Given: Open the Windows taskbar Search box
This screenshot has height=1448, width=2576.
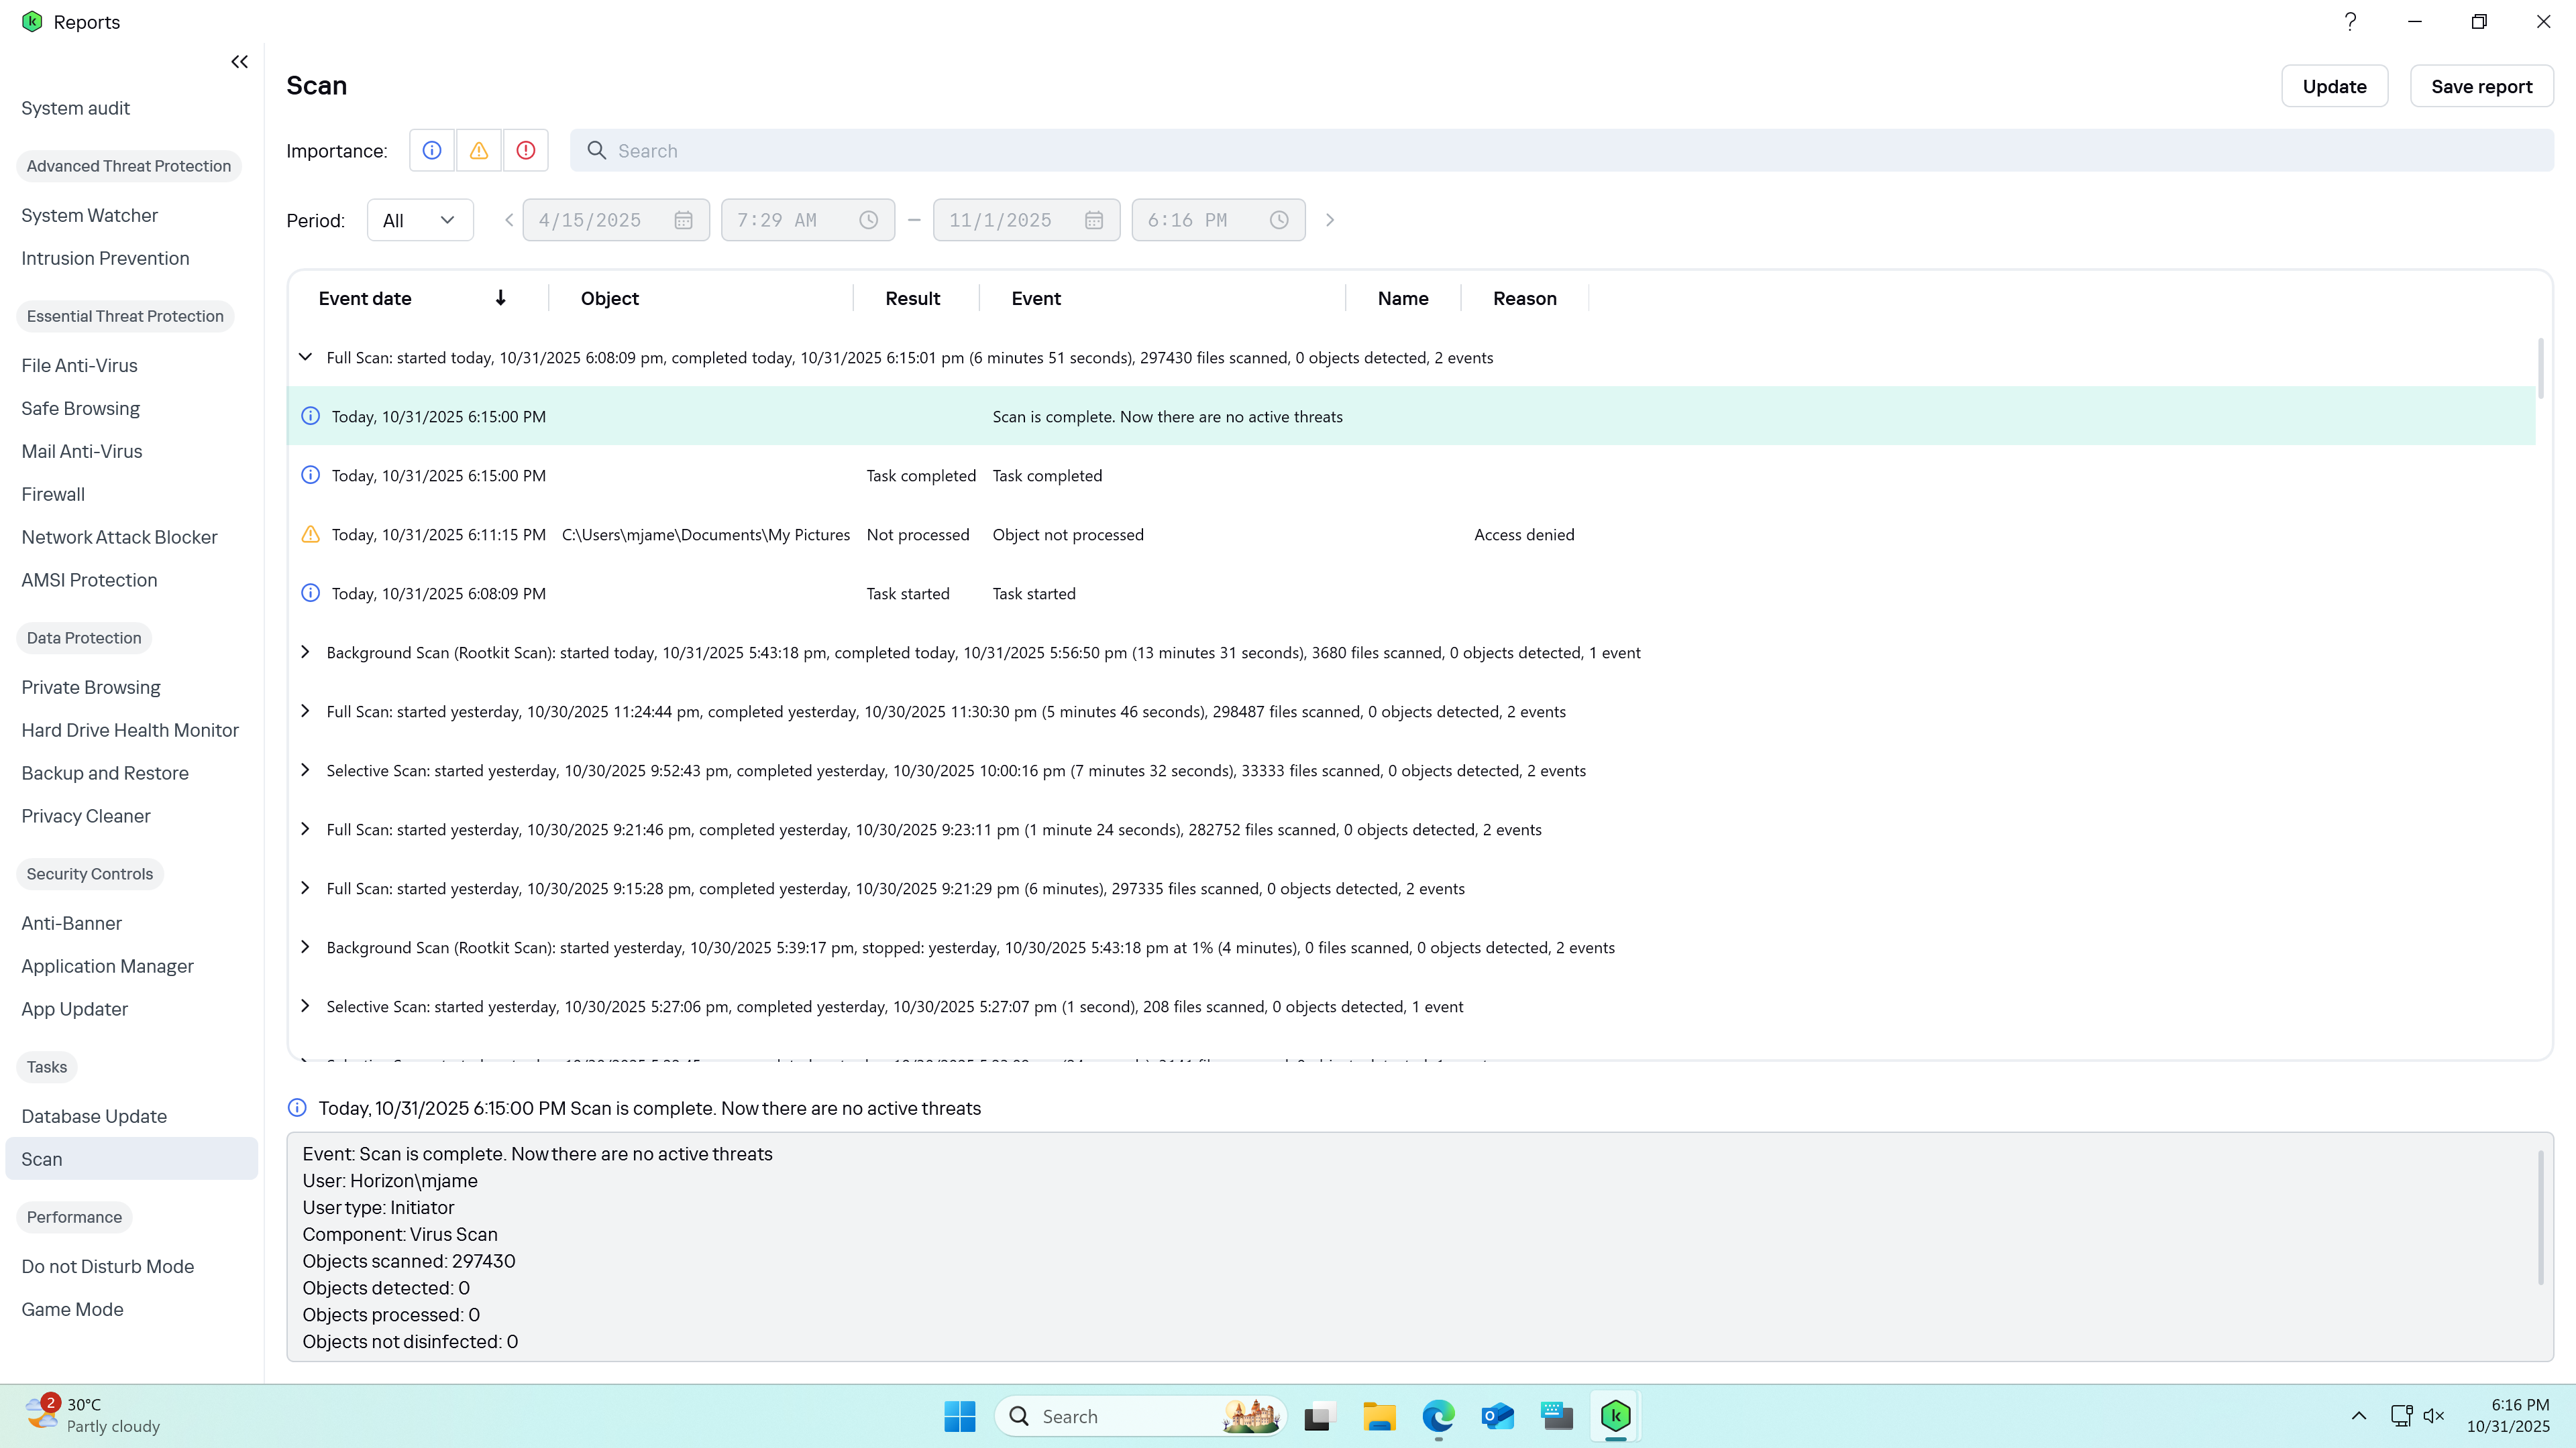Looking at the screenshot, I should point(1140,1416).
